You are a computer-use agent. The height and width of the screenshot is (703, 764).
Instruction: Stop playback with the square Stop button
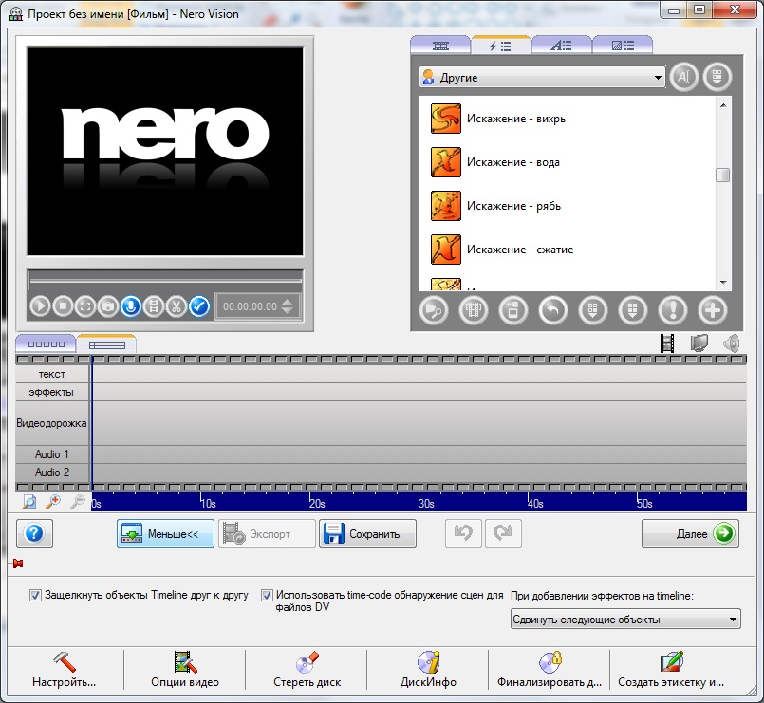point(63,306)
